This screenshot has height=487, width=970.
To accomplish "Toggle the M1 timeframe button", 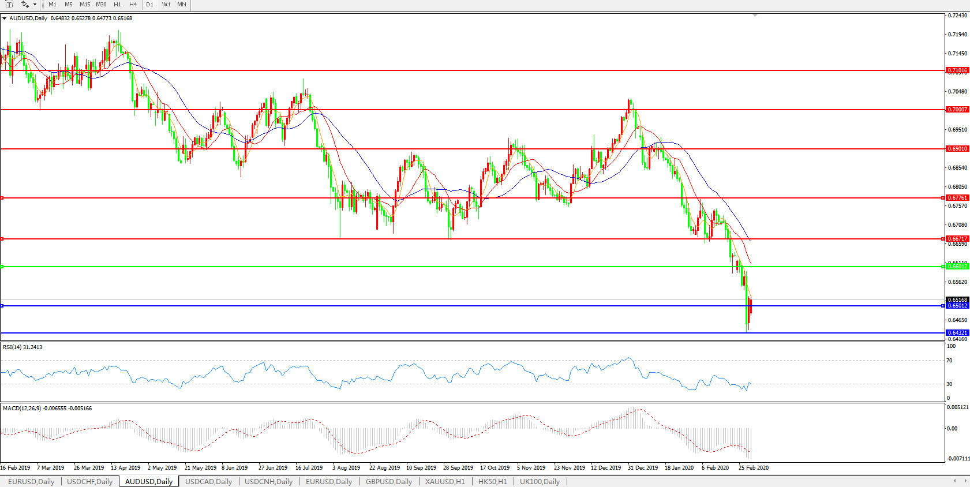I will [x=53, y=5].
